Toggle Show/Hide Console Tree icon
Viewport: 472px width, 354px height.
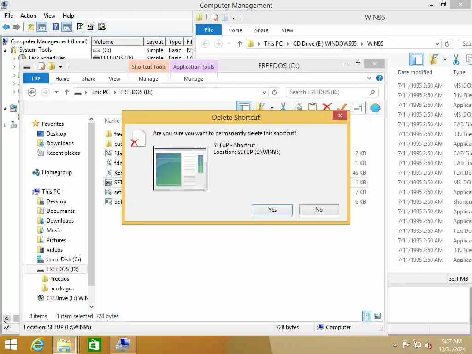click(x=41, y=27)
